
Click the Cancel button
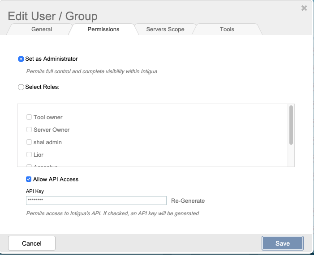[x=32, y=243]
